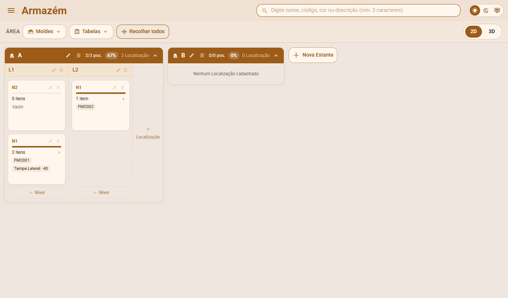
Task: Open the Tabelas dropdown
Action: (91, 32)
